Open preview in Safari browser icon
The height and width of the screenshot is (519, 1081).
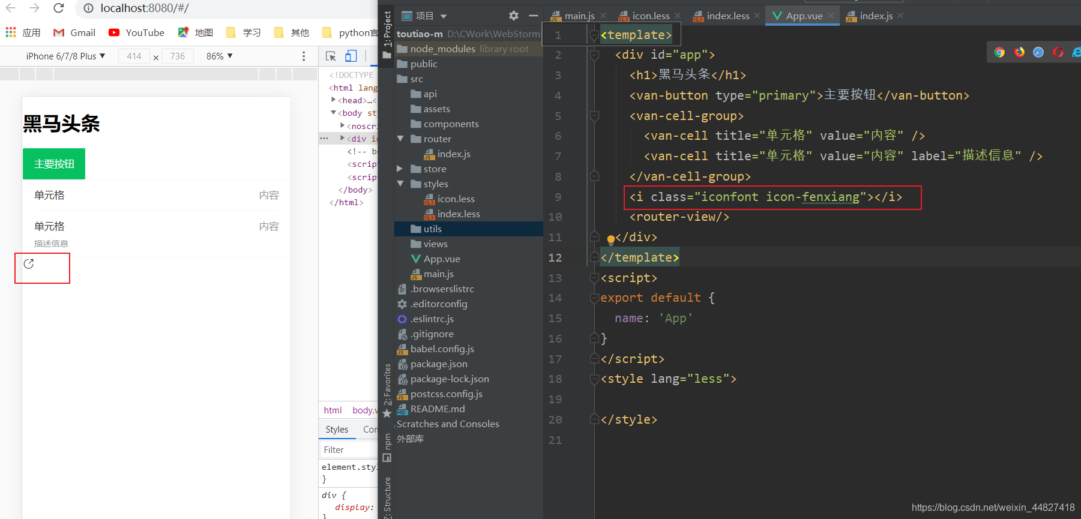coord(1038,52)
